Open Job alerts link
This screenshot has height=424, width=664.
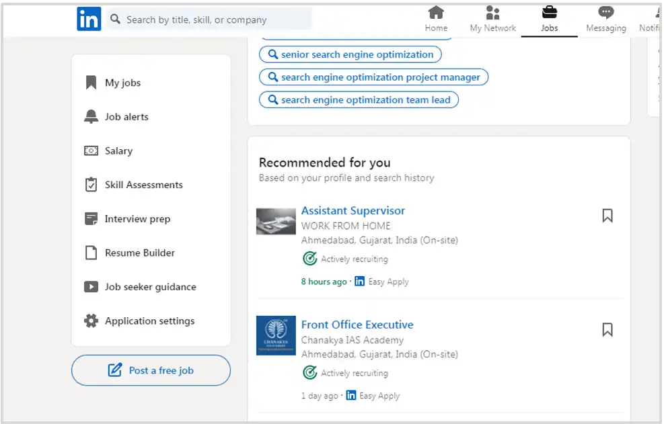[x=126, y=117]
